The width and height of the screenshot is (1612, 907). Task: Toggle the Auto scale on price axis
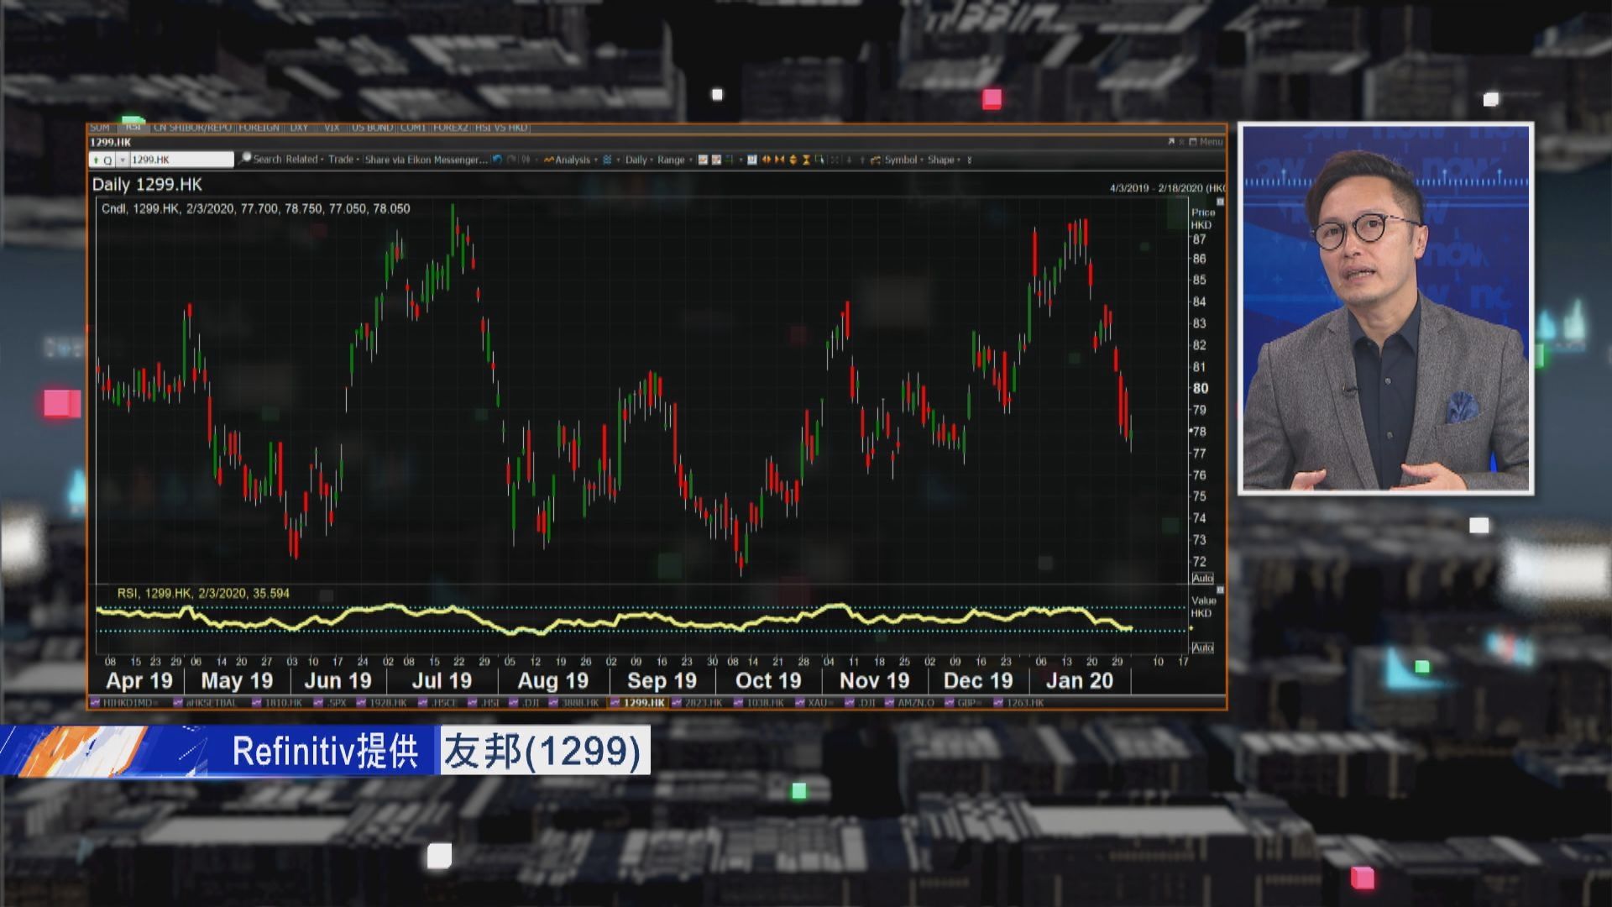point(1201,578)
